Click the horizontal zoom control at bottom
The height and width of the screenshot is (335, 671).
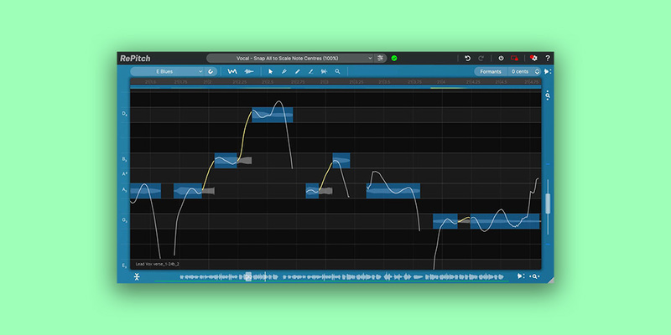[534, 276]
